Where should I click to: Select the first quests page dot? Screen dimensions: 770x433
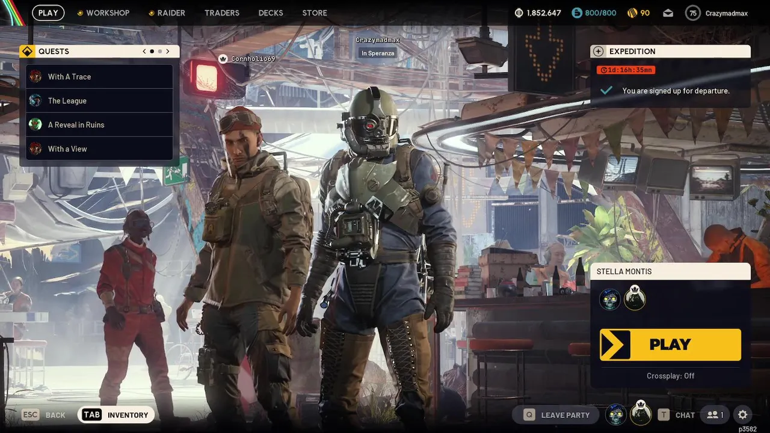[152, 51]
